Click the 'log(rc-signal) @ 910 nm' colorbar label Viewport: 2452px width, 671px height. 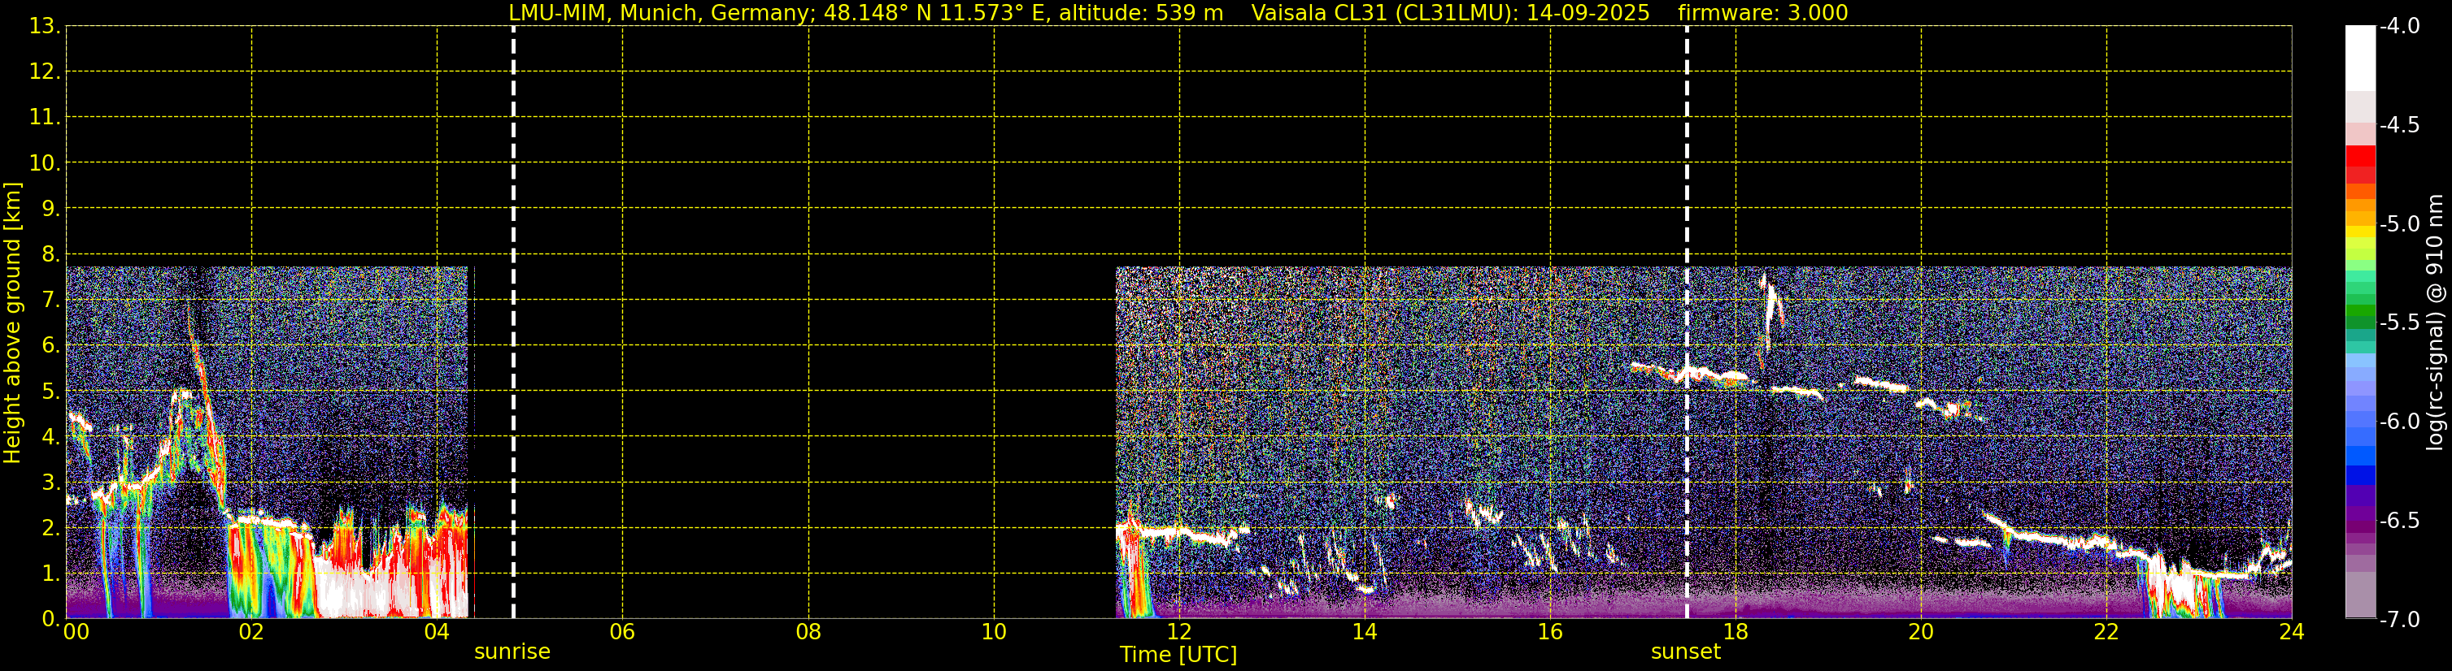click(2435, 323)
